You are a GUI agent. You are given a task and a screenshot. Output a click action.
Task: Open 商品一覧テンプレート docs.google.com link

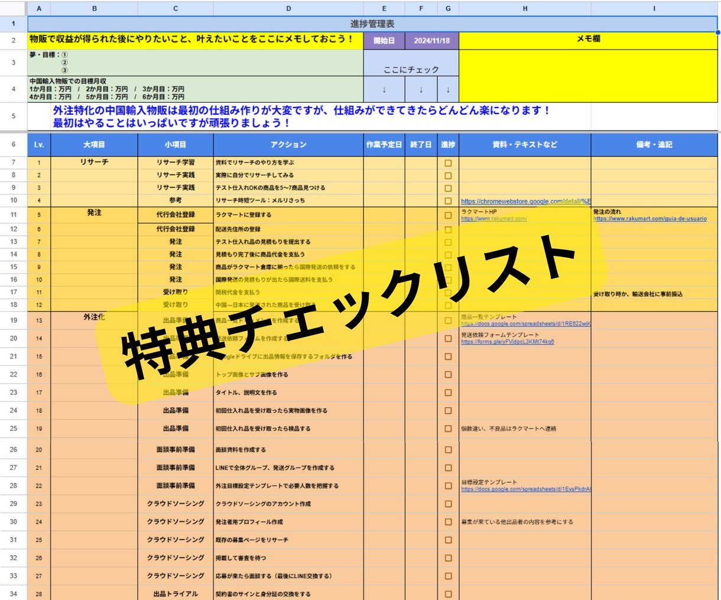click(x=525, y=324)
